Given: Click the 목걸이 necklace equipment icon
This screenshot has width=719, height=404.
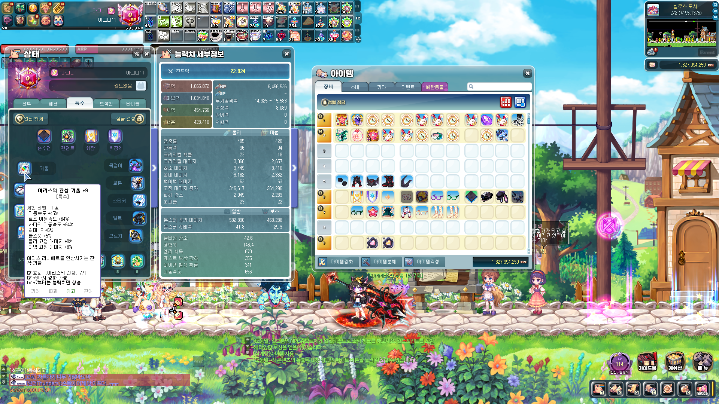Looking at the screenshot, I should point(136,165).
